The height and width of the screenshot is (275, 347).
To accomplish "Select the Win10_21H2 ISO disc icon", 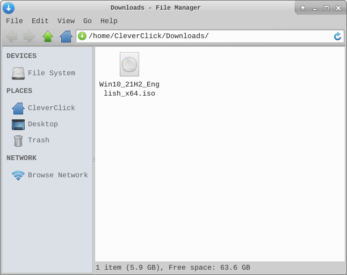I will click(129, 64).
